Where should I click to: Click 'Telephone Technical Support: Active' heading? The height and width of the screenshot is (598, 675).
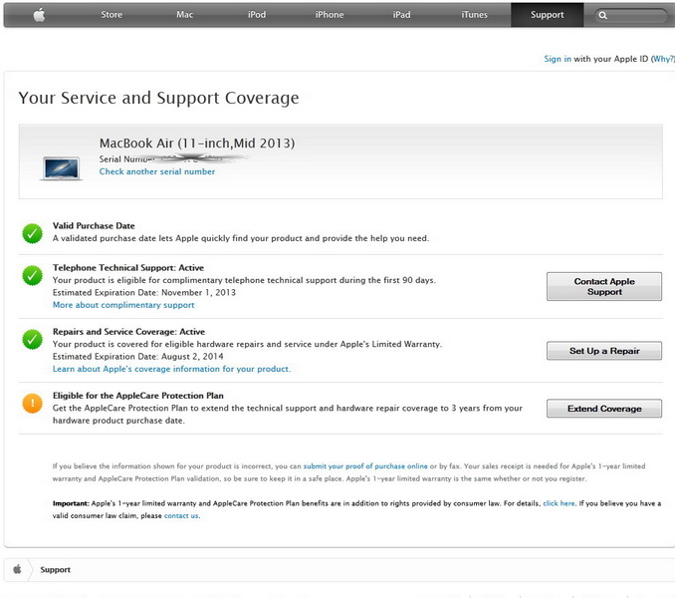128,267
